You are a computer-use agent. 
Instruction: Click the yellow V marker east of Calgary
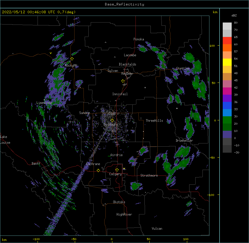(x=124, y=169)
